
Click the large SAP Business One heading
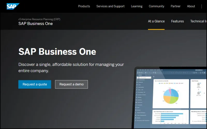(57, 51)
